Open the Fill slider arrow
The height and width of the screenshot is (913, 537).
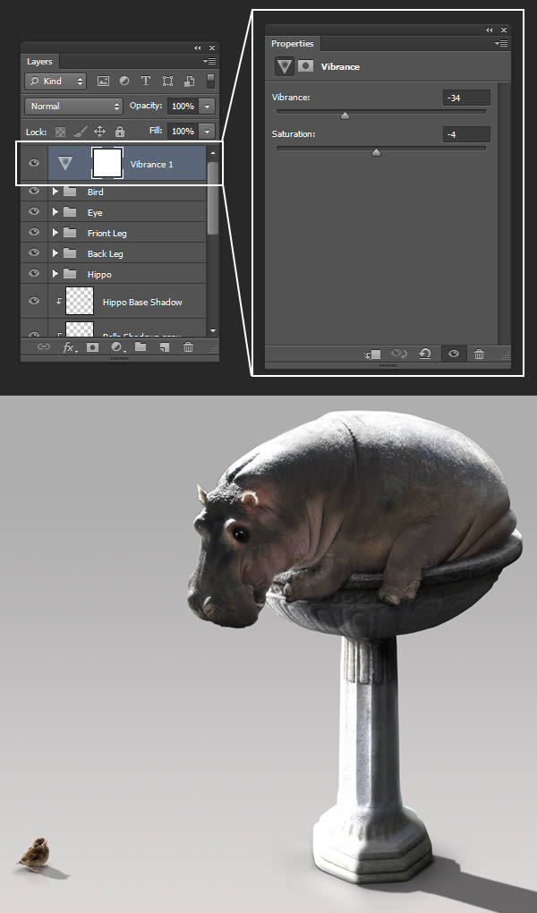pyautogui.click(x=207, y=131)
